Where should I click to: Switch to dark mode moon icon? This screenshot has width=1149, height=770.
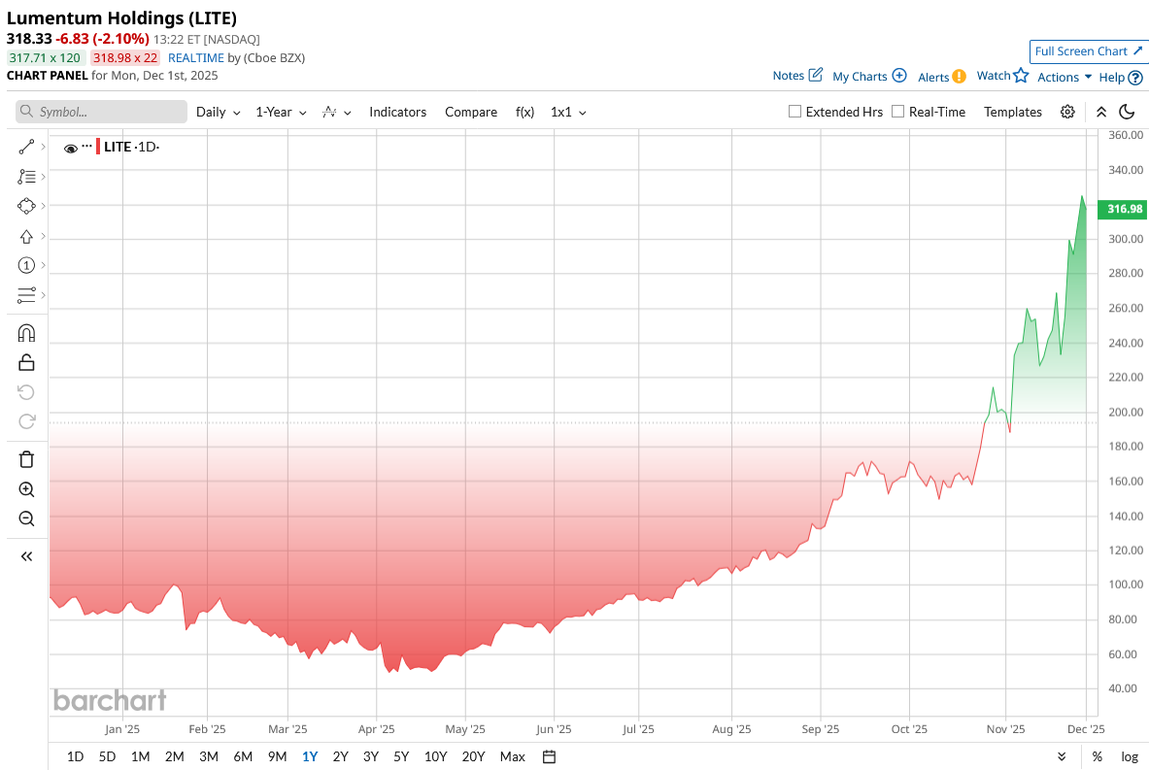(1127, 112)
